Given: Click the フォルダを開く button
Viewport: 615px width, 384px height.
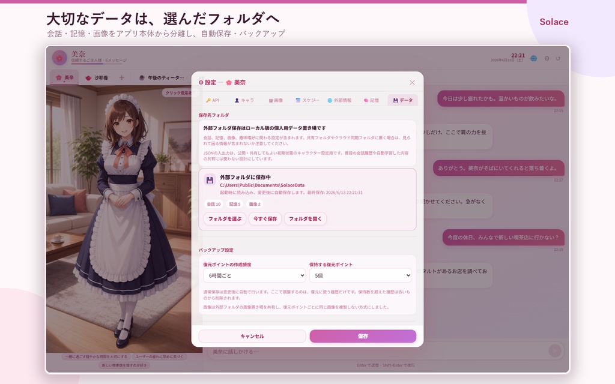Looking at the screenshot, I should [305, 218].
